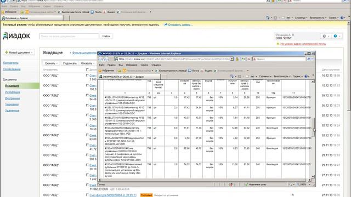
Task: Expand Сервис command menu in front window
Action: (297, 77)
